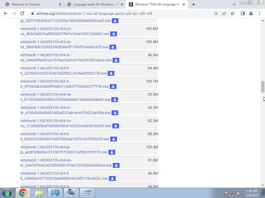Open the x64-en-us exe file link
The height and width of the screenshot is (198, 265).
[65, 31]
